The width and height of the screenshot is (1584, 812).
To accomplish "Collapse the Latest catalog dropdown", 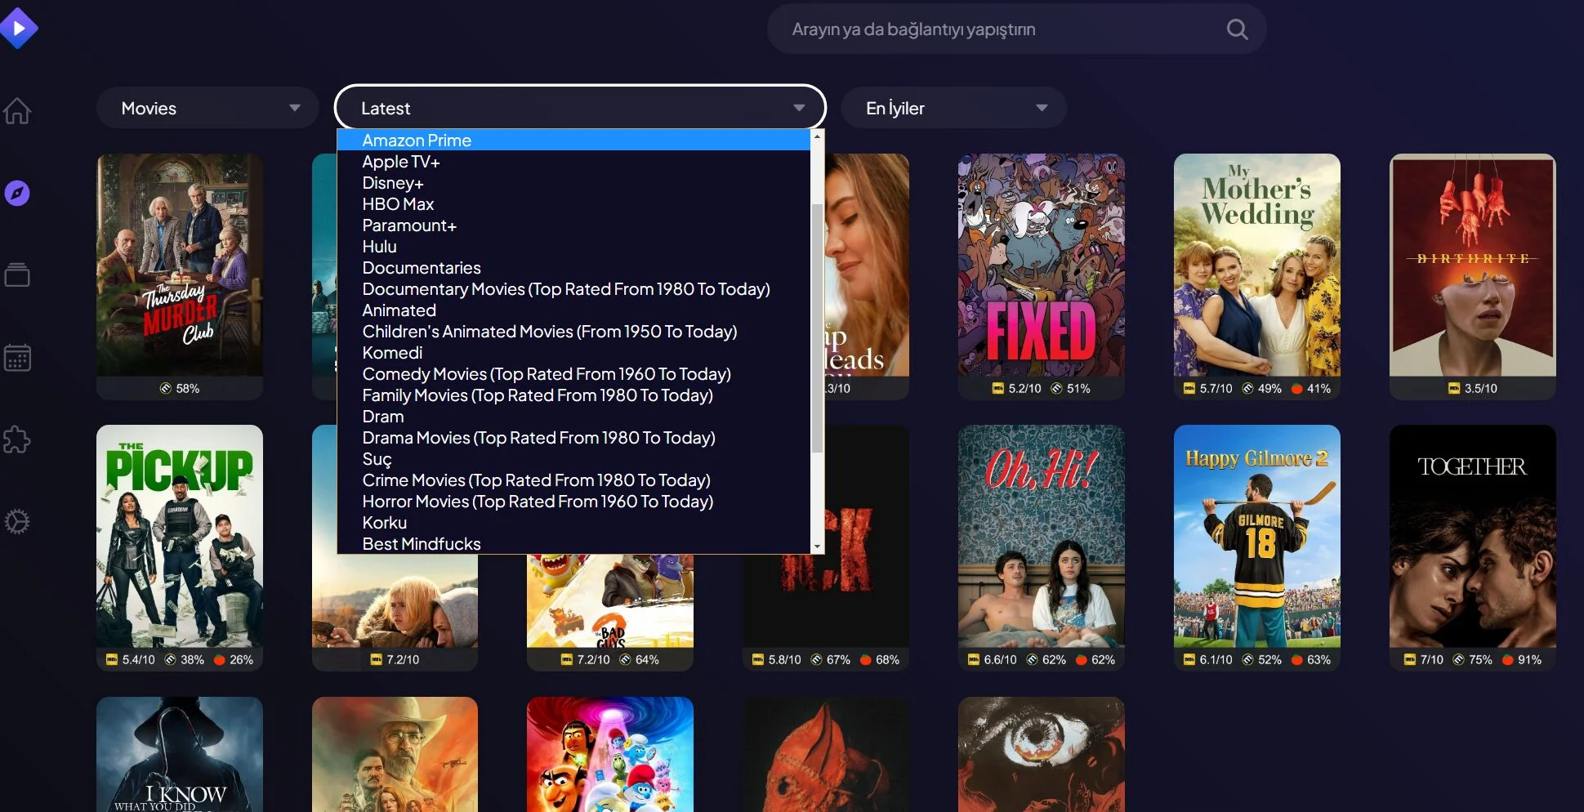I will pyautogui.click(x=580, y=108).
